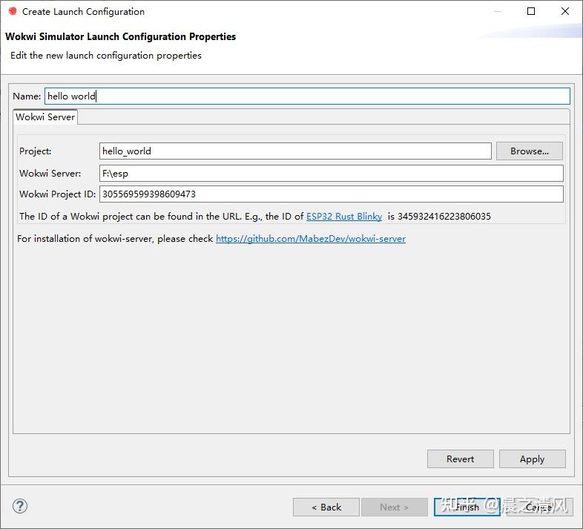This screenshot has height=529, width=583.
Task: Edit the Wokwi Server path field
Action: point(332,174)
